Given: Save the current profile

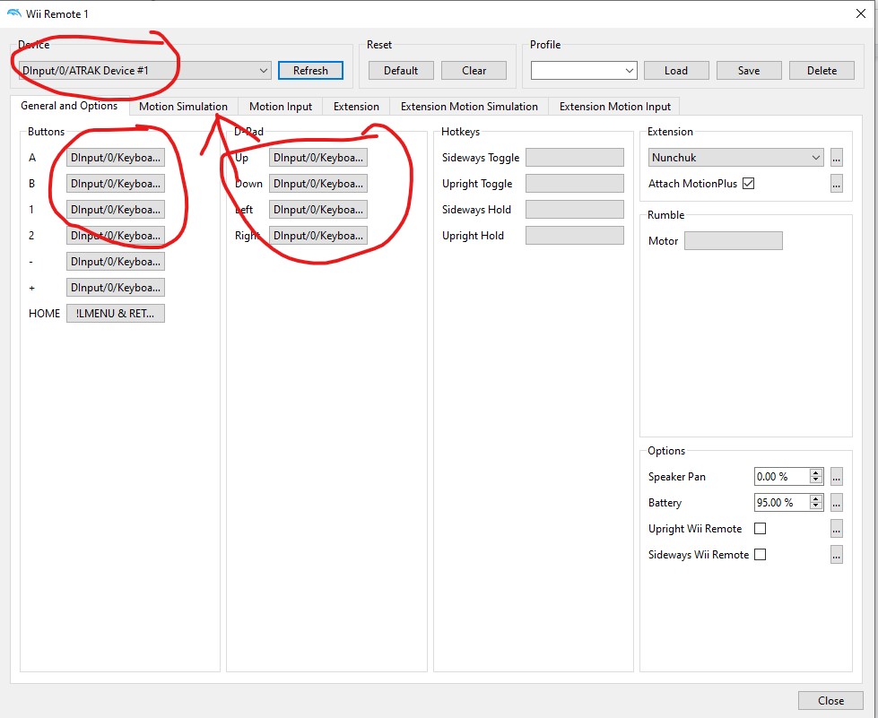Looking at the screenshot, I should pyautogui.click(x=749, y=71).
